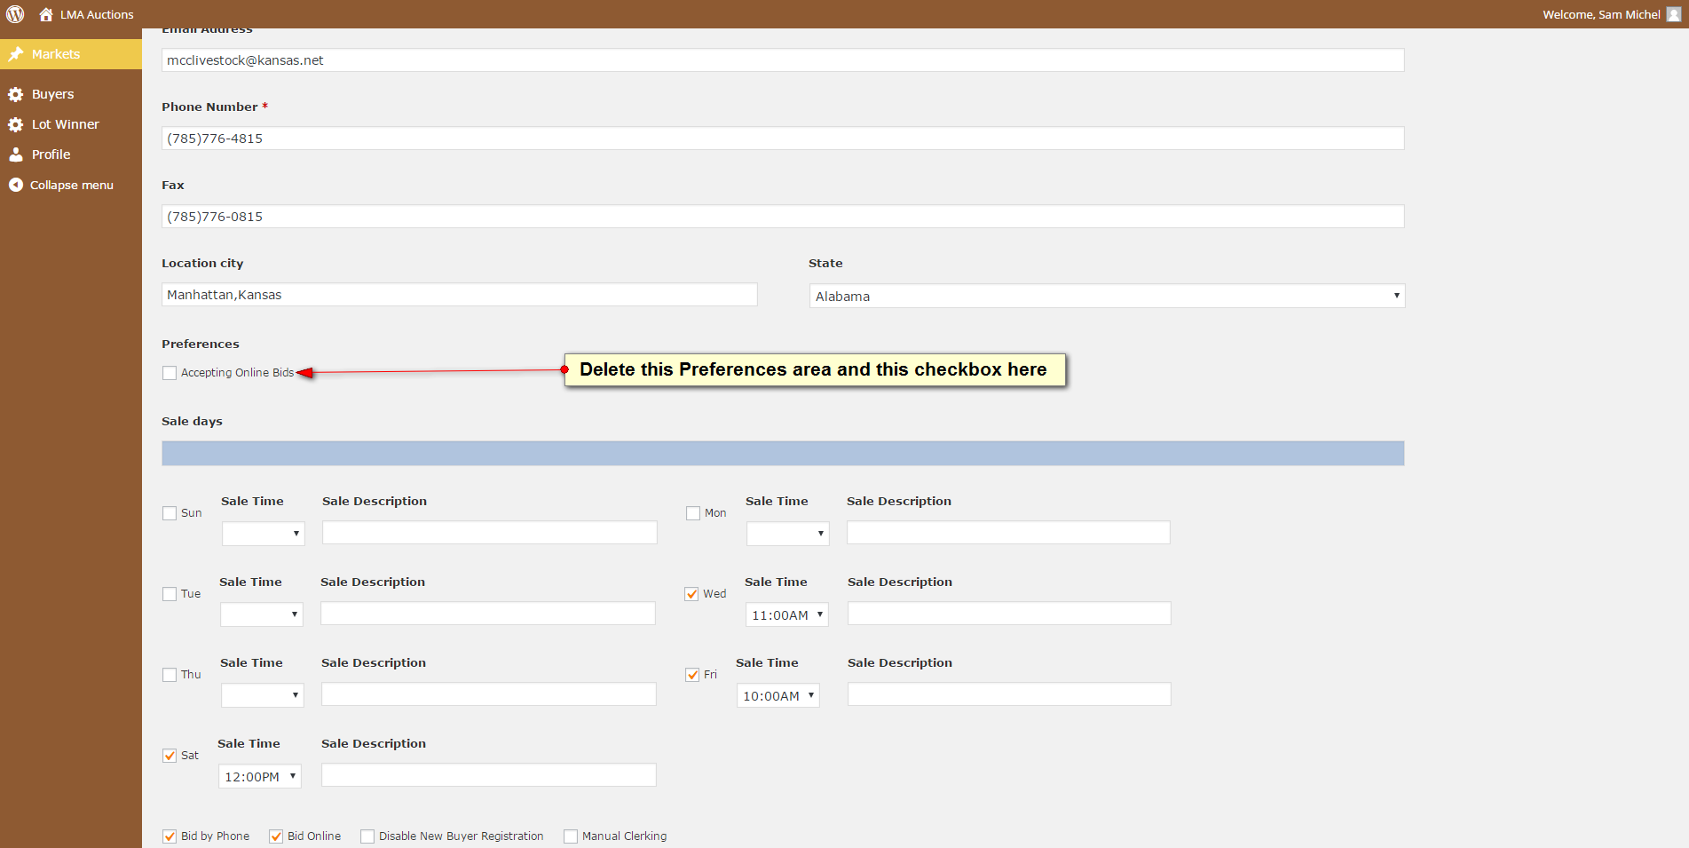The height and width of the screenshot is (848, 1689).
Task: Click the Phone Number input field
Action: [783, 139]
